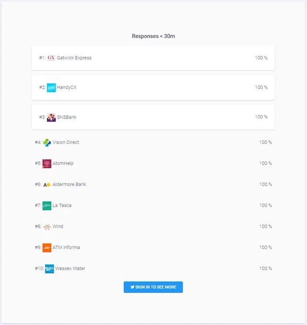Select the La Tasca green logo
Viewport: 307px width, 325px height.
point(47,206)
